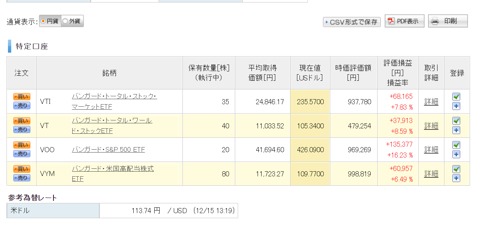The height and width of the screenshot is (225, 487).
Task: Open the バンガード・S&P 500 ETF link
Action: click(108, 150)
